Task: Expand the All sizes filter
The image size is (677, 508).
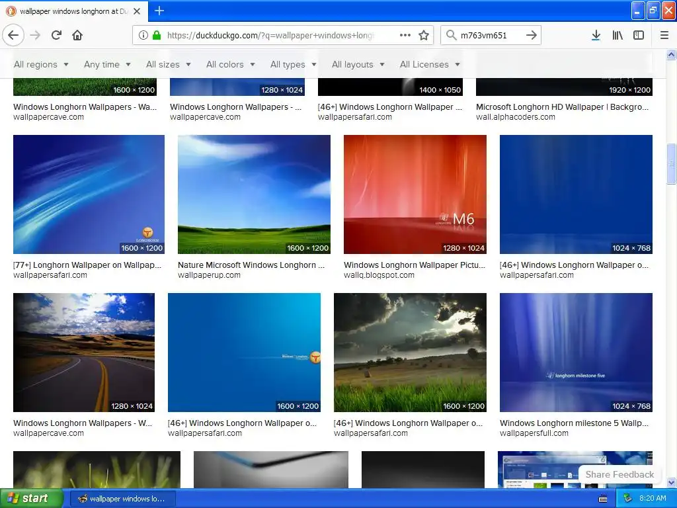Action: point(169,64)
